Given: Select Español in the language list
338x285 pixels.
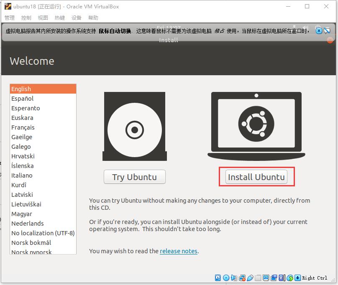Looking at the screenshot, I should 43,99.
